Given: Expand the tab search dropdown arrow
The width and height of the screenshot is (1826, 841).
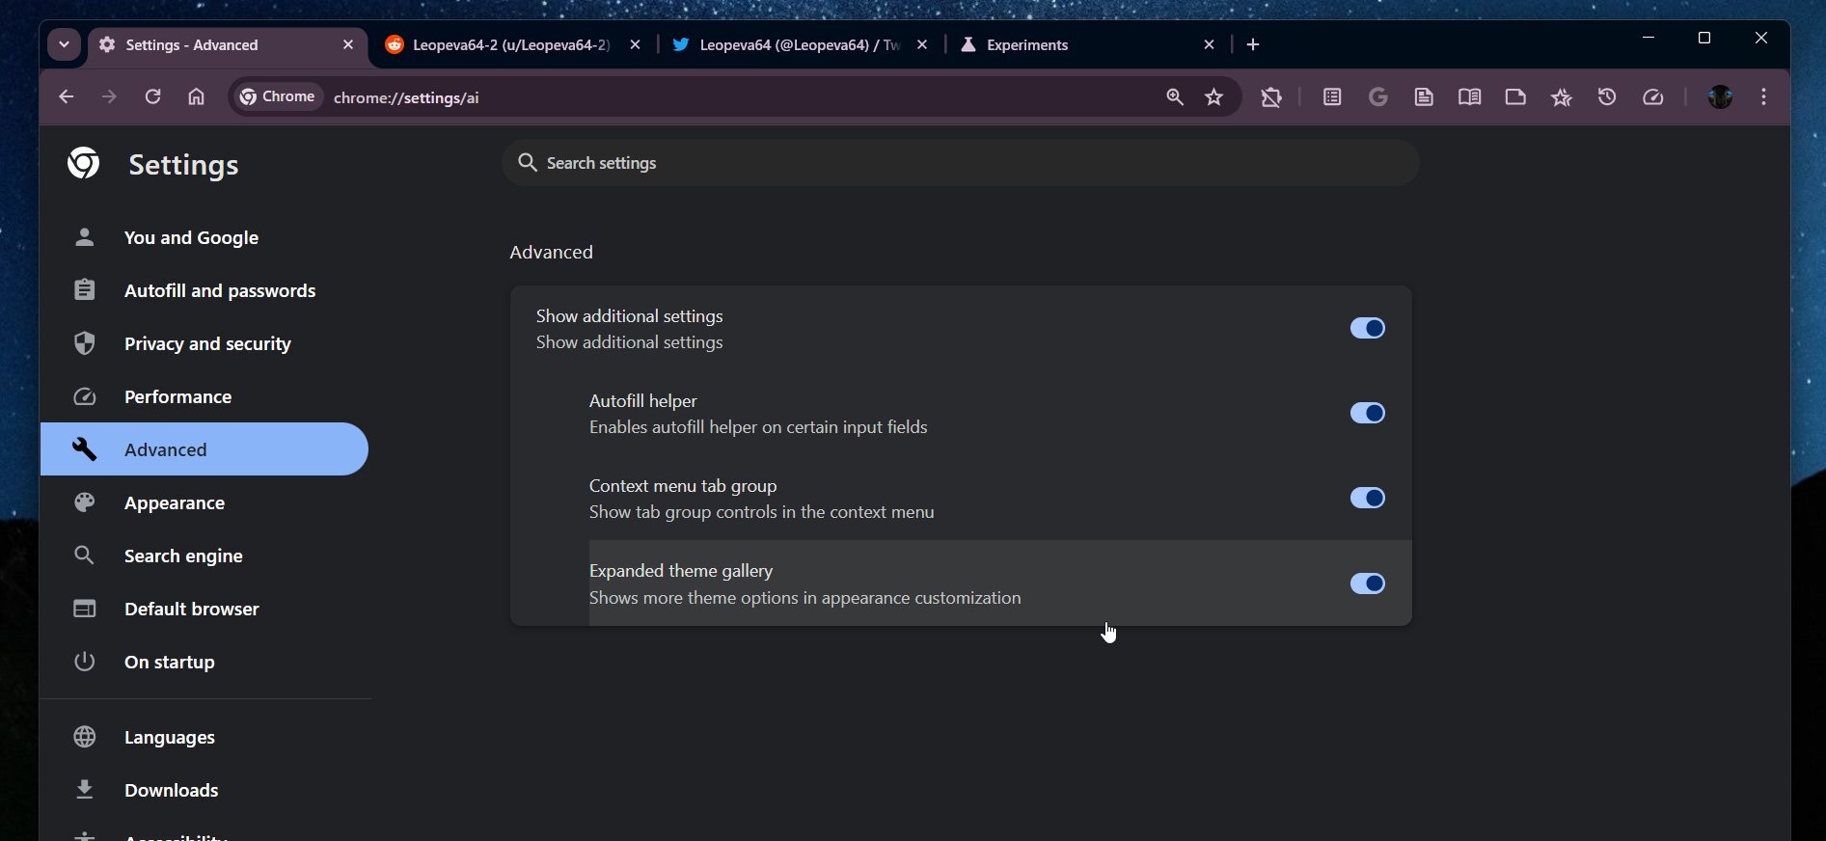Looking at the screenshot, I should click(x=64, y=44).
